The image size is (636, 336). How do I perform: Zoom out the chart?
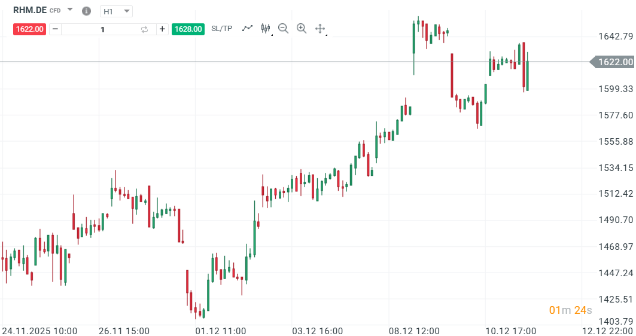(283, 28)
